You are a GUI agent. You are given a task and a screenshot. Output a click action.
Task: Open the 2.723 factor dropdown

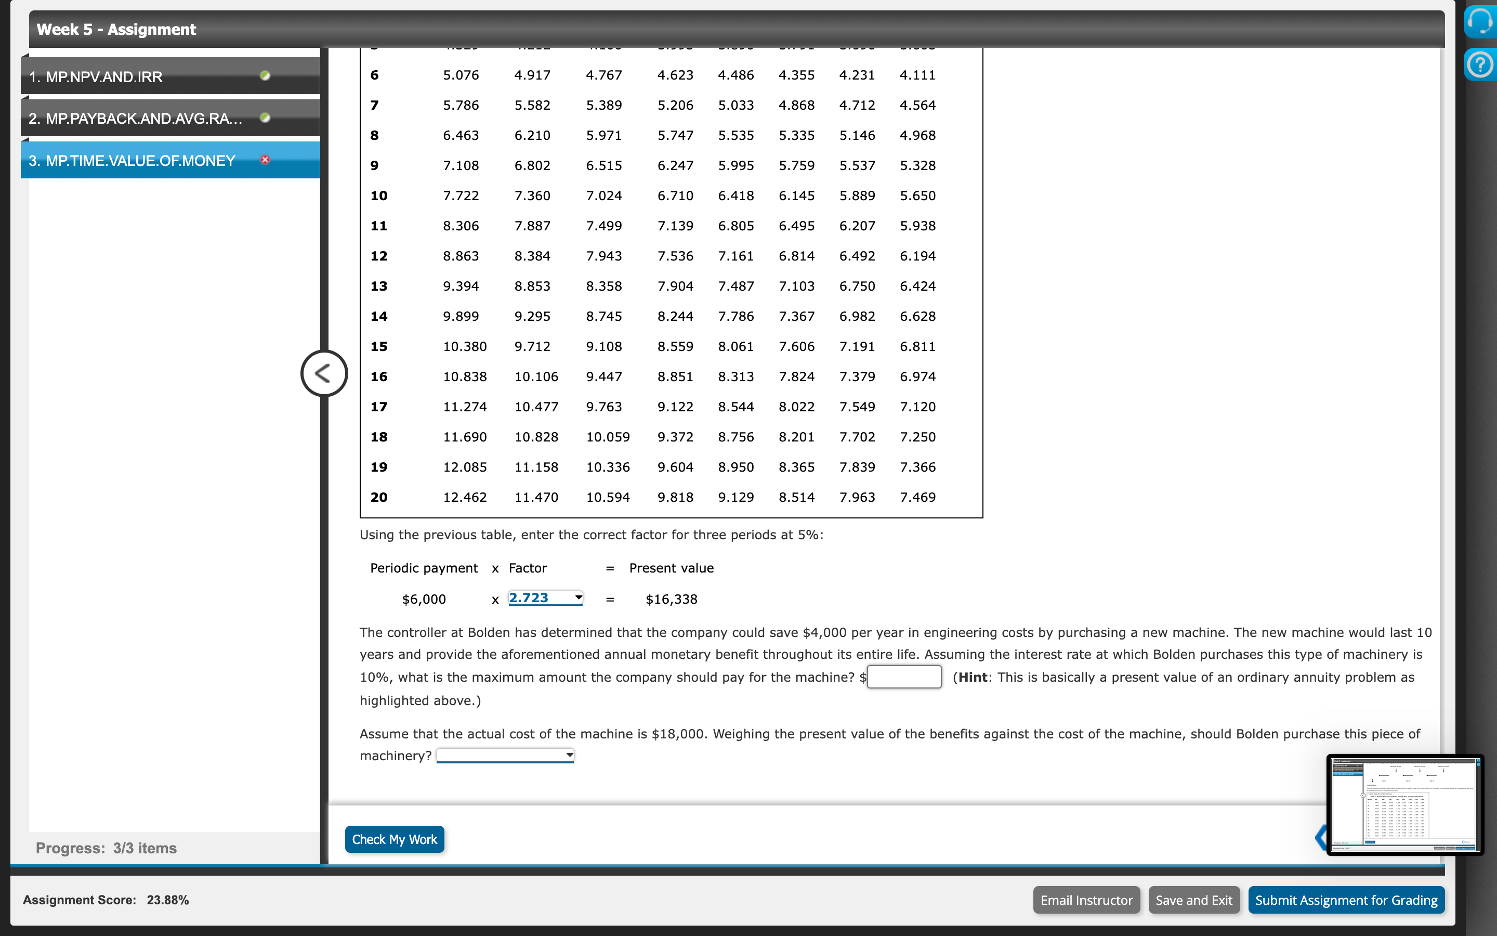545,598
